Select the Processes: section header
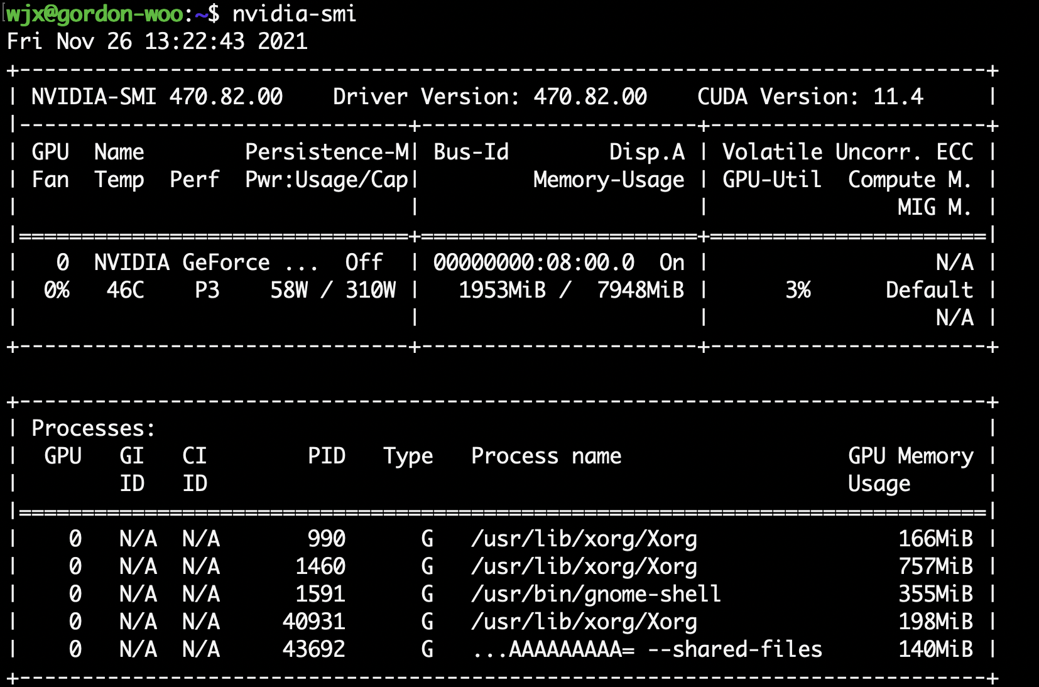 [x=93, y=428]
